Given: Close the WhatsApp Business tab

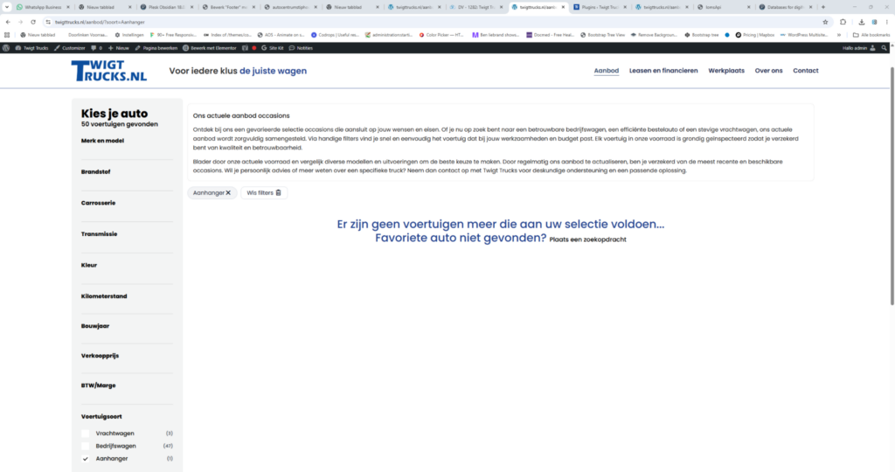Looking at the screenshot, I should 68,7.
